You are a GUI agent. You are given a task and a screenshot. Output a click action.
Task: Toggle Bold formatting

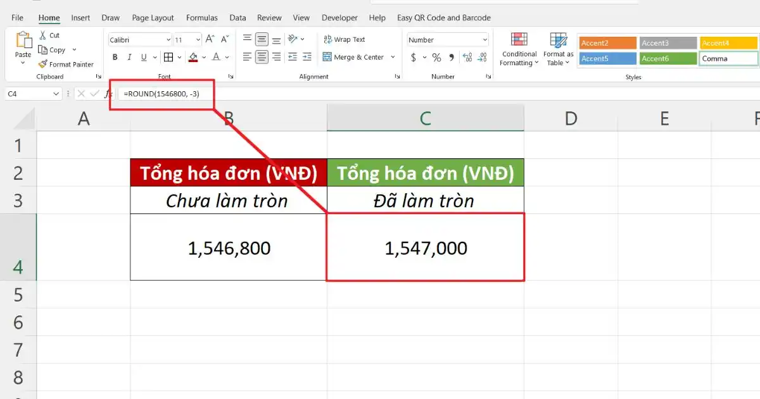pos(115,57)
